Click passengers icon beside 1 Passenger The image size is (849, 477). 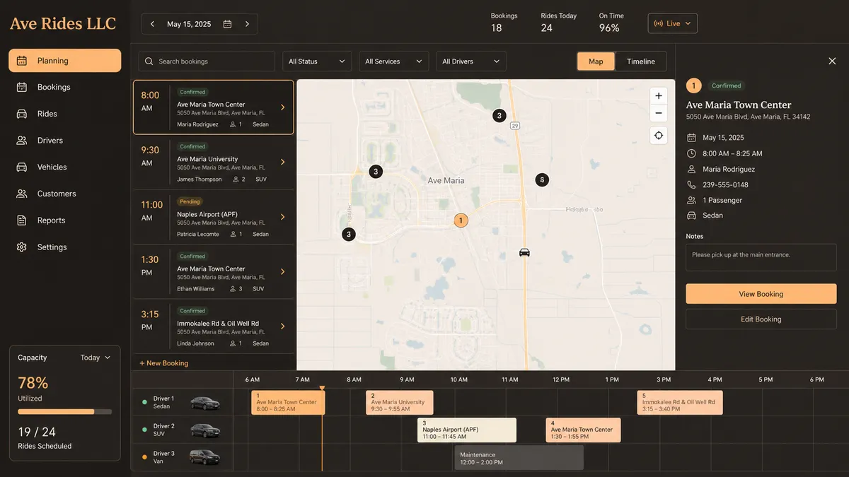pos(691,200)
